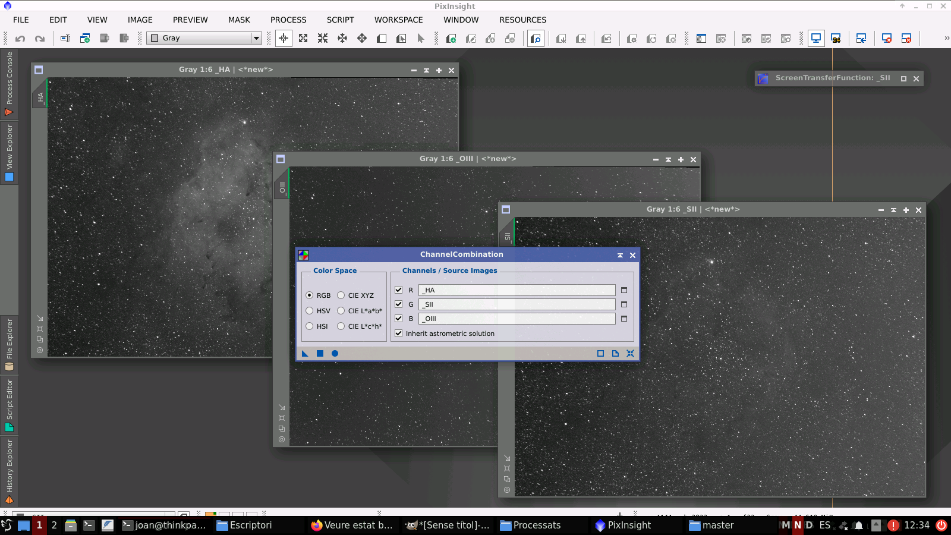This screenshot has width=951, height=535.
Task: Open the Process Console side tab
Action: (9, 83)
